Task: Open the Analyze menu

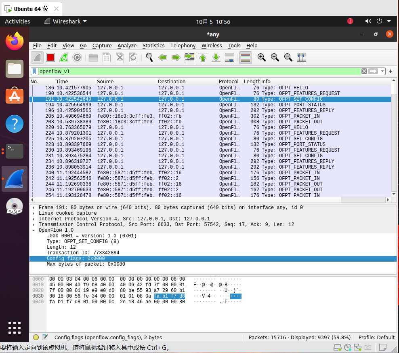Action: coord(127,46)
